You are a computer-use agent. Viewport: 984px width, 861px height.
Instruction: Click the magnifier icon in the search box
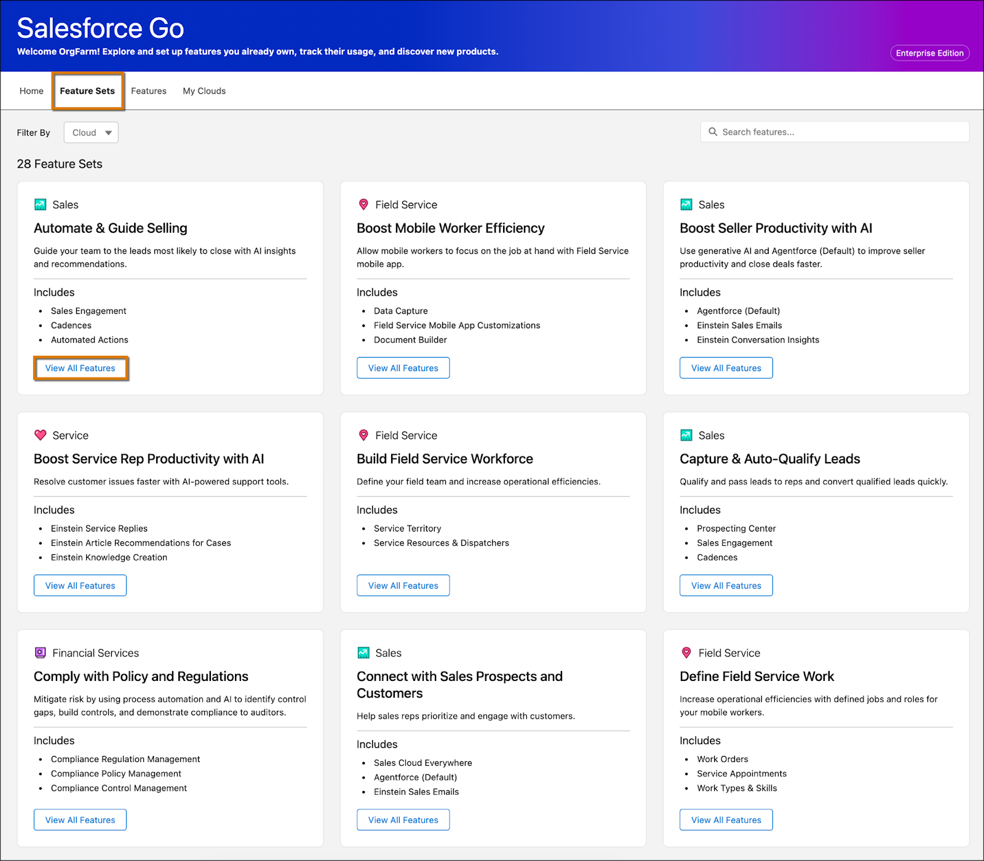713,132
